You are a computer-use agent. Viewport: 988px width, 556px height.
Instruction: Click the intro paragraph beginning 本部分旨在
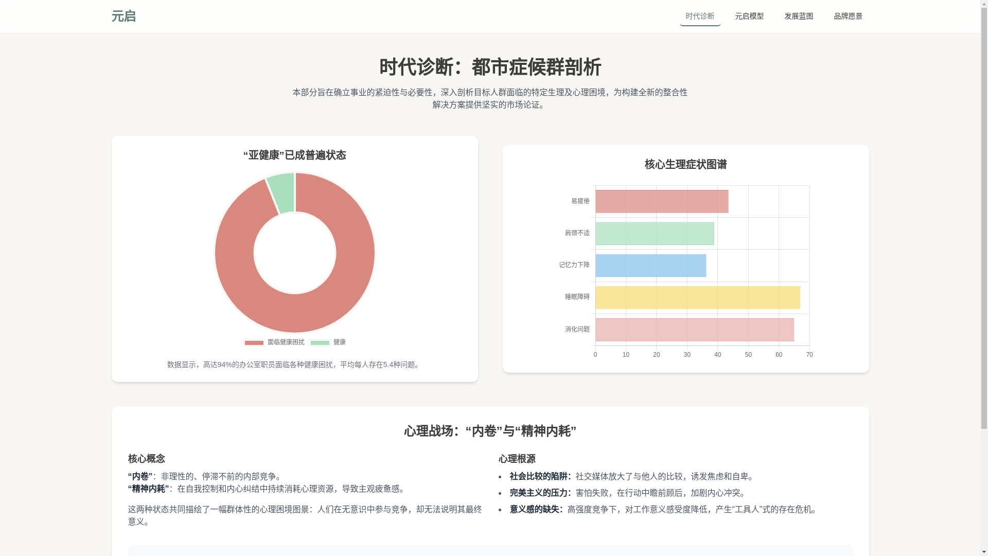click(x=490, y=98)
